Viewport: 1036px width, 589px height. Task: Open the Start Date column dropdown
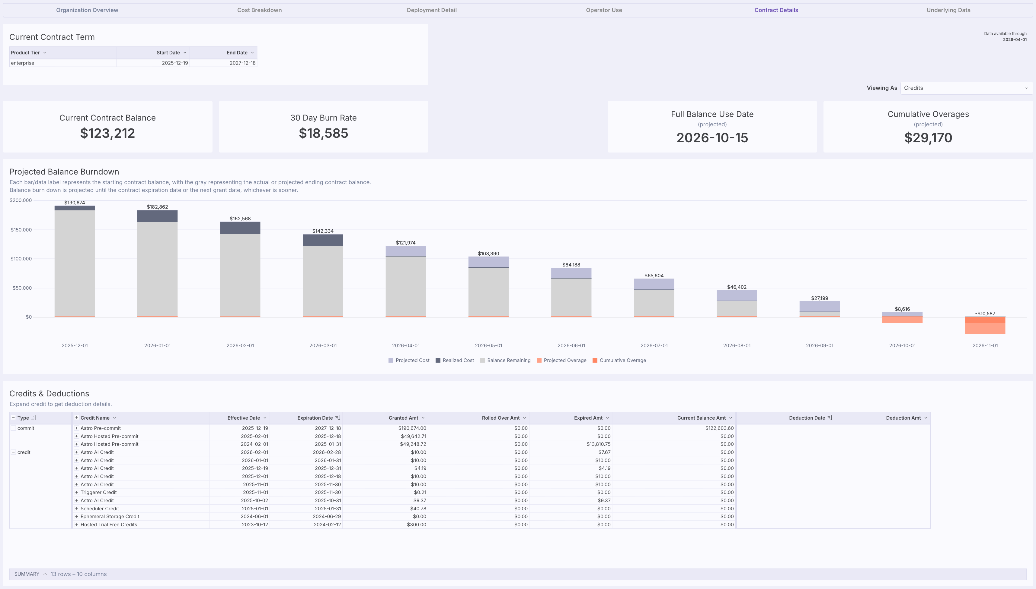185,52
